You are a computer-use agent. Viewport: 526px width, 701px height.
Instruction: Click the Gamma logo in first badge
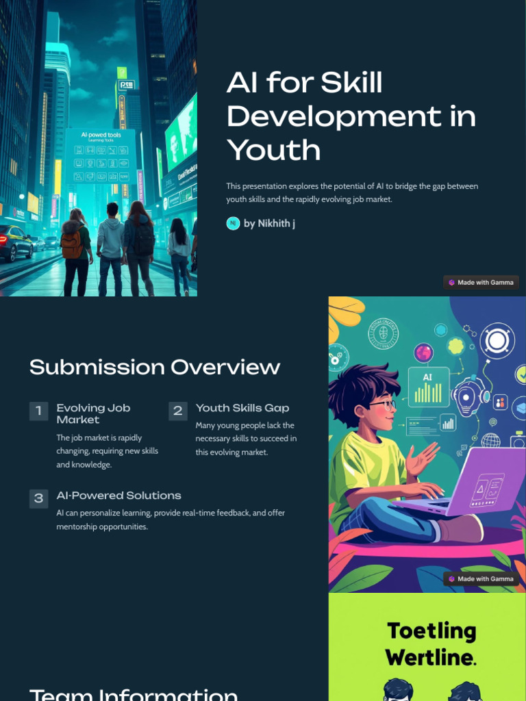pyautogui.click(x=451, y=283)
